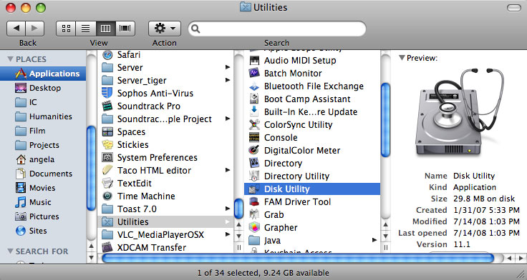The height and width of the screenshot is (280, 527).
Task: Click the Stickies notes icon
Action: click(x=107, y=144)
